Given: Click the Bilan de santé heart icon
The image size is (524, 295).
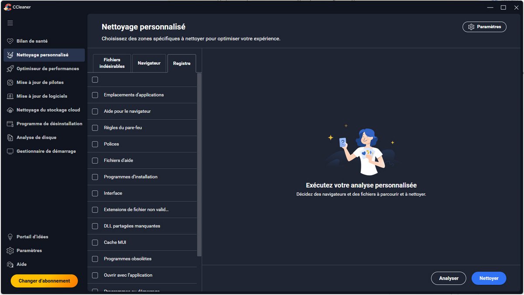Looking at the screenshot, I should 10,41.
